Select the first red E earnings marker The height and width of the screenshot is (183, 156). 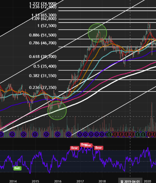[115, 134]
